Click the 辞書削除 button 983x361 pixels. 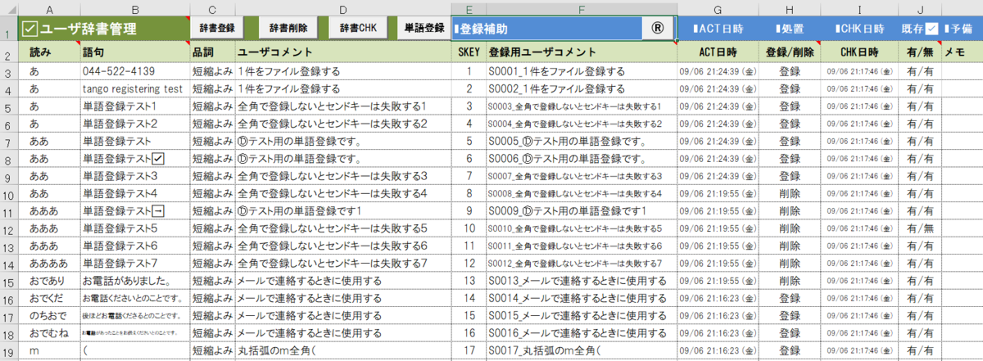[x=288, y=28]
